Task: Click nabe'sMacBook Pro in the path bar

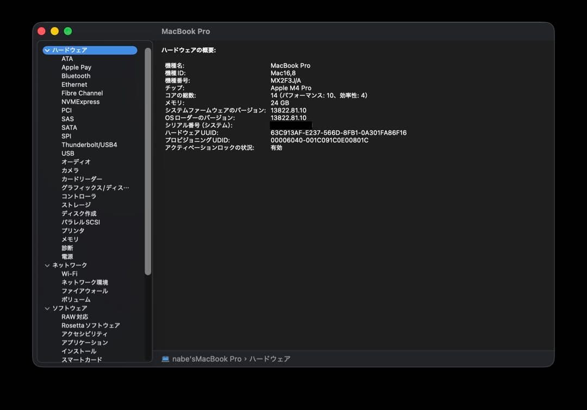Action: [207, 359]
